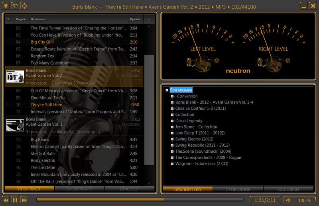Select track Too Many Questions

(x=74, y=63)
